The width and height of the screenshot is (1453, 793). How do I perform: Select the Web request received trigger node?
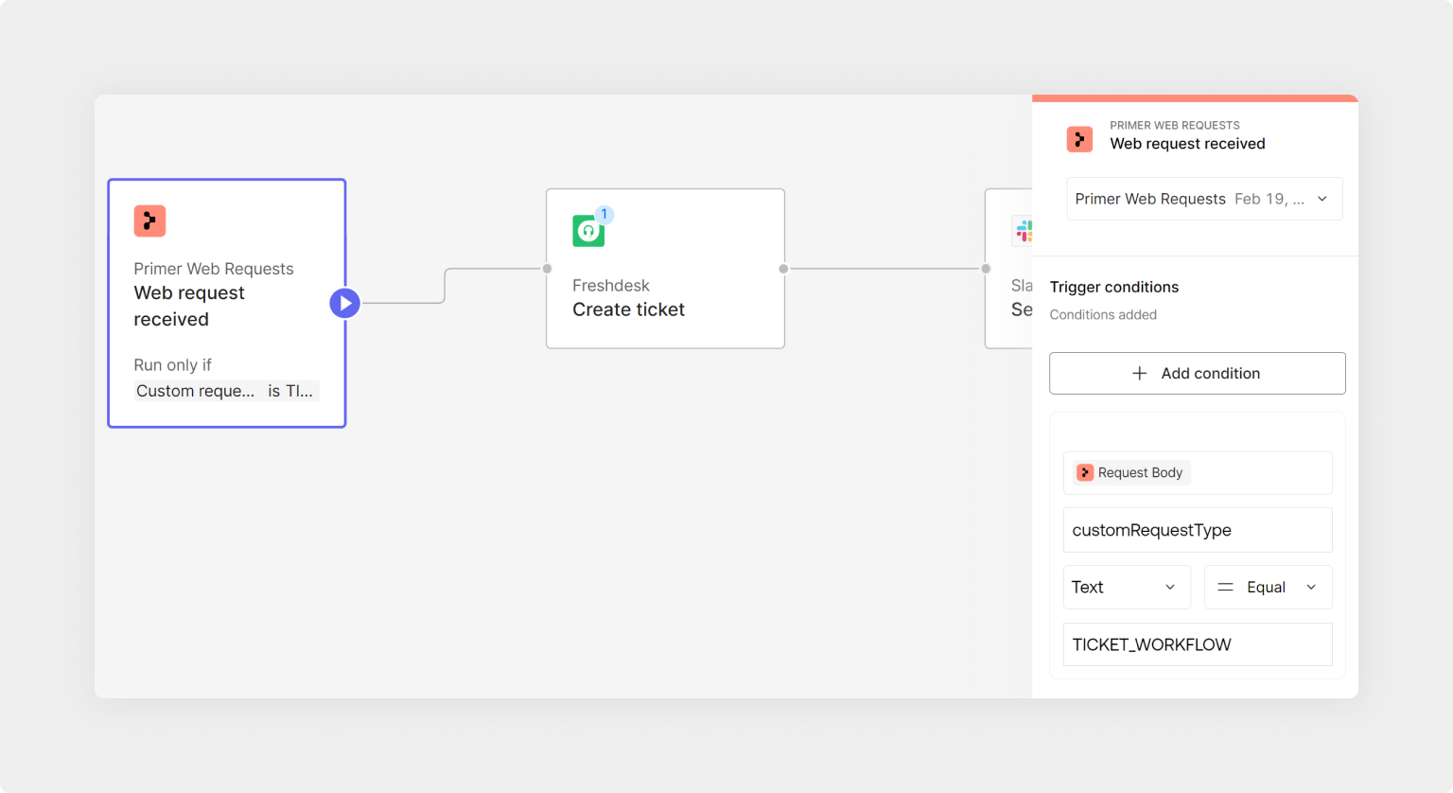(227, 303)
